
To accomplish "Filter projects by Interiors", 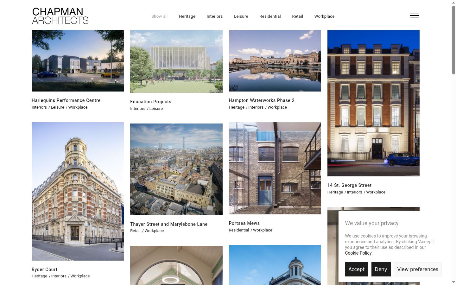I will [215, 16].
